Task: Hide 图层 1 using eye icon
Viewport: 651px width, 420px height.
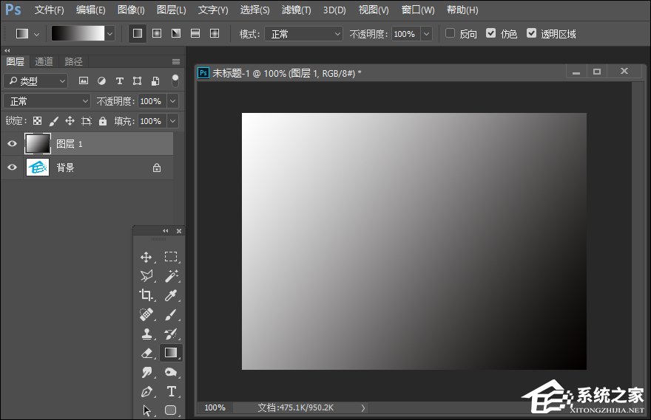Action: [12, 144]
